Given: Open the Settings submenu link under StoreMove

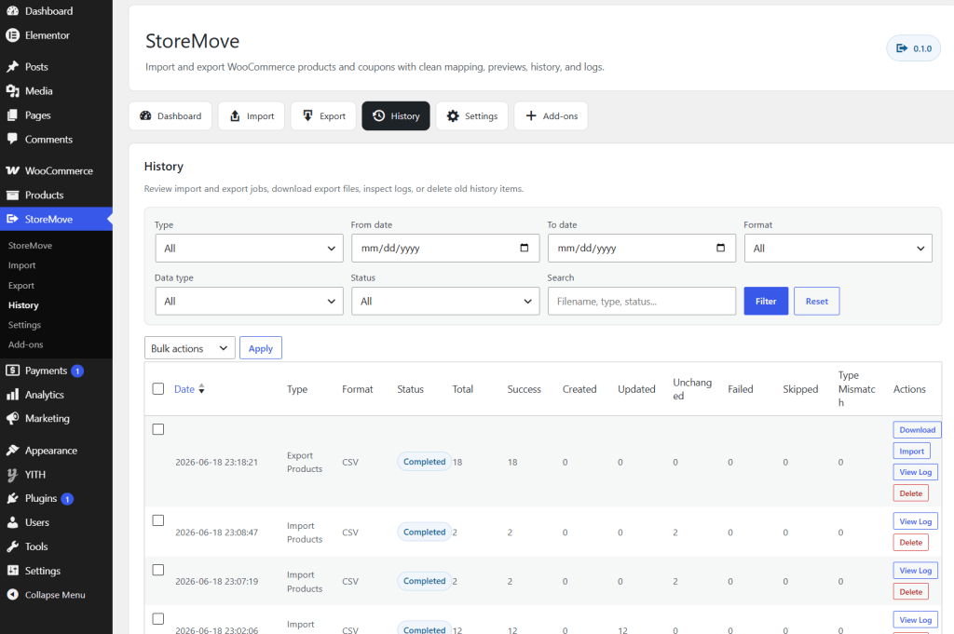Looking at the screenshot, I should [x=24, y=325].
